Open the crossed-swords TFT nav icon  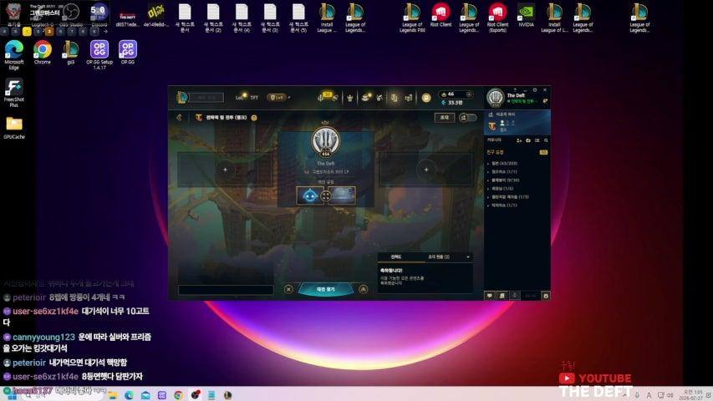coord(320,98)
